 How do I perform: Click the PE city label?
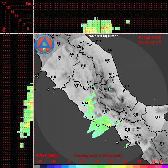(128, 86)
